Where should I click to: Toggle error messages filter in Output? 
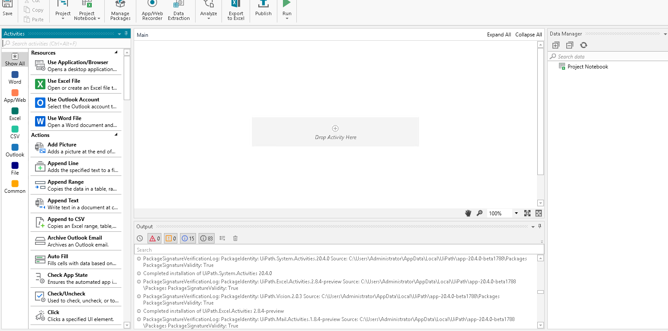(x=154, y=238)
